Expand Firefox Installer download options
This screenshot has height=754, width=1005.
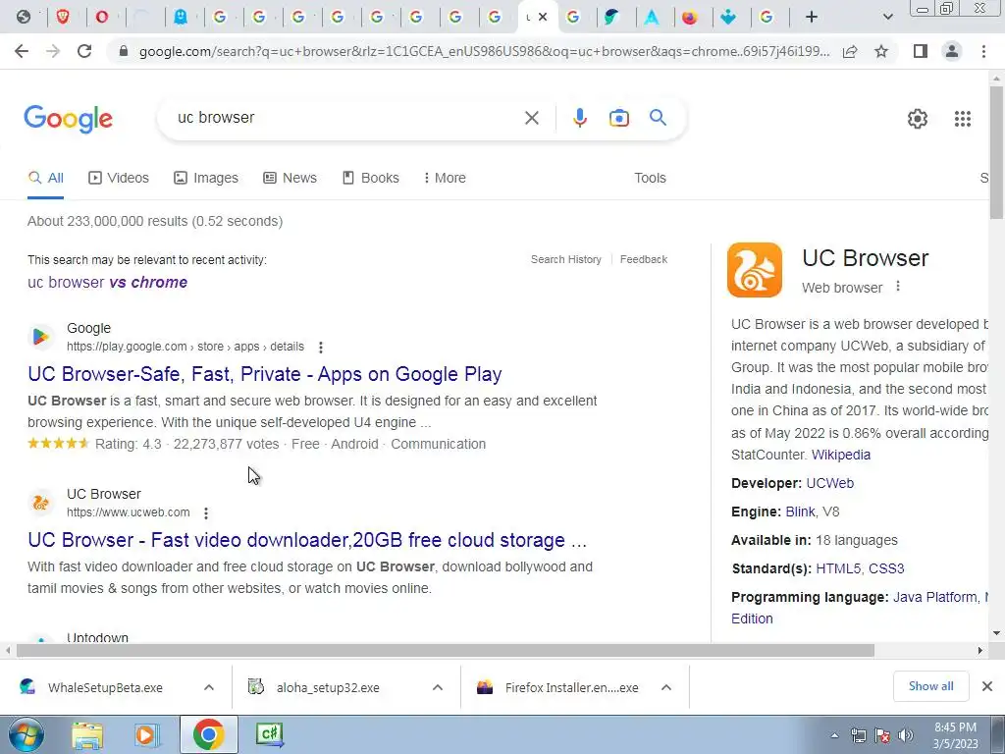[x=666, y=687]
